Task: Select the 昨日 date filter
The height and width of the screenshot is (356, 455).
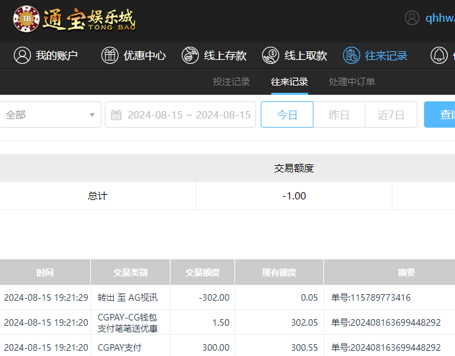Action: (x=339, y=114)
